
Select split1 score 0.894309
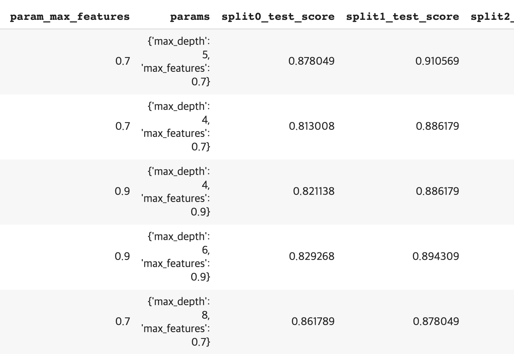pyautogui.click(x=436, y=256)
